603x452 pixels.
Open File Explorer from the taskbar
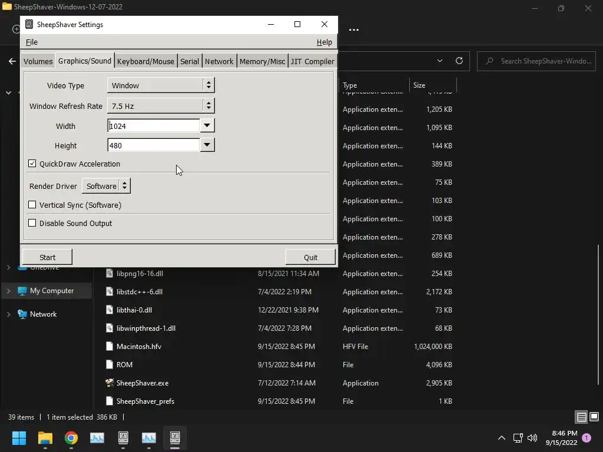coord(45,438)
